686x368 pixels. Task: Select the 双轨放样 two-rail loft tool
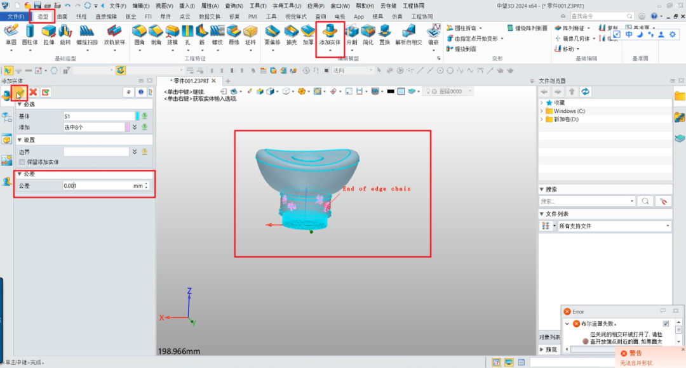114,35
